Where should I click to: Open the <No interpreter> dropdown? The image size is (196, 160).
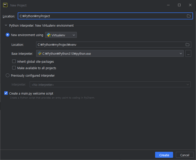[x=110, y=85]
